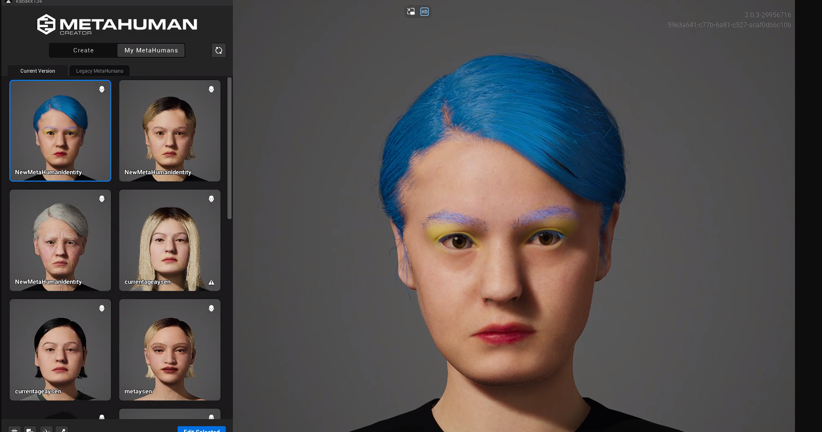The height and width of the screenshot is (432, 822).
Task: Click the metaysen name label
Action: point(138,391)
